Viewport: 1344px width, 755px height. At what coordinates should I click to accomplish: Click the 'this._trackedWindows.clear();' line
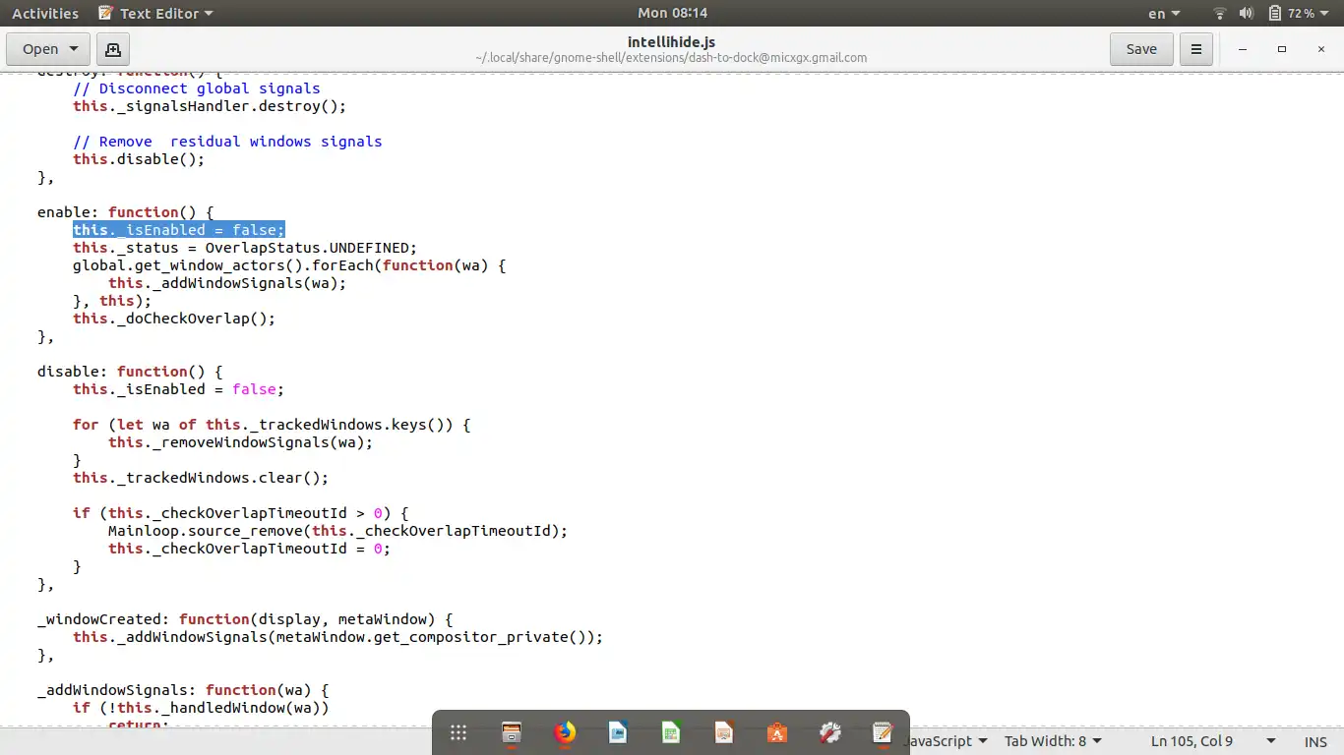pos(201,478)
